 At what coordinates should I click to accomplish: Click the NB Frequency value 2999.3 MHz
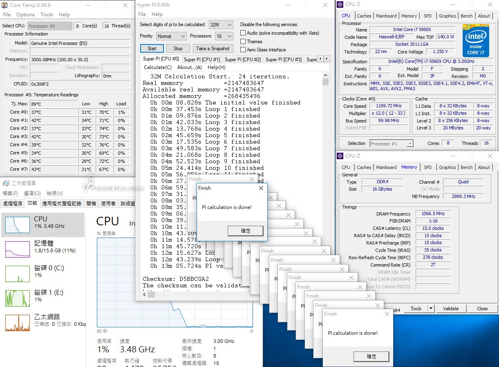(463, 196)
